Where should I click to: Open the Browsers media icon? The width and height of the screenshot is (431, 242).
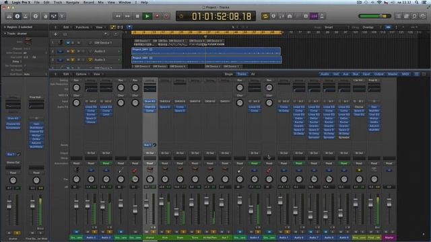click(x=422, y=16)
